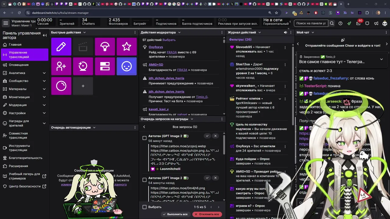The image size is (390, 219).
Task: Click the parachute quick action tile
Action: 105,47
